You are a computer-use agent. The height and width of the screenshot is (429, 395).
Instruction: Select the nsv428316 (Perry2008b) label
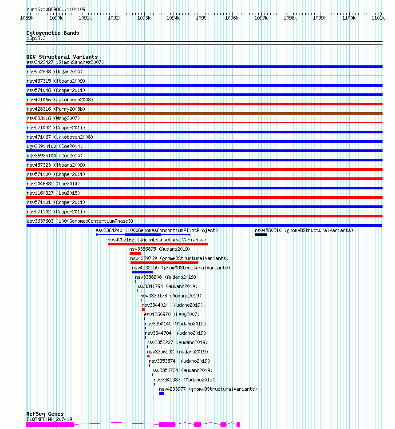click(56, 109)
